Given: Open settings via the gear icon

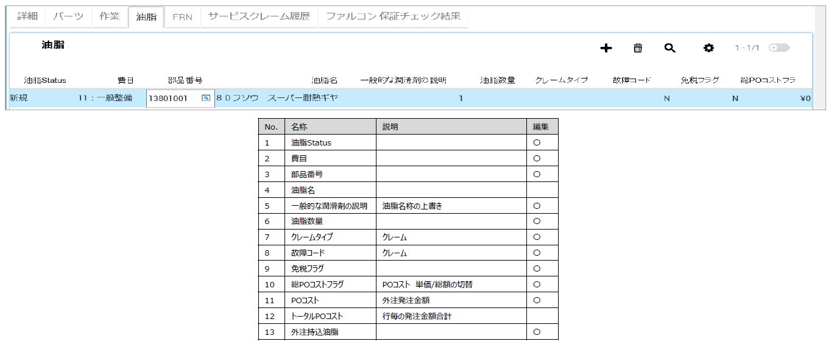Looking at the screenshot, I should [x=709, y=48].
